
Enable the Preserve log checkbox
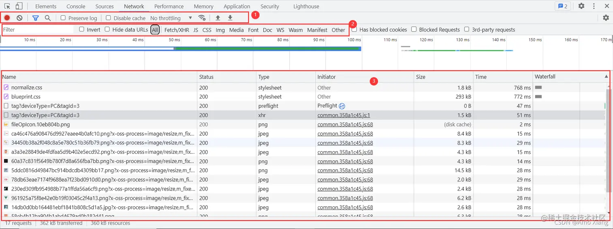click(x=63, y=18)
